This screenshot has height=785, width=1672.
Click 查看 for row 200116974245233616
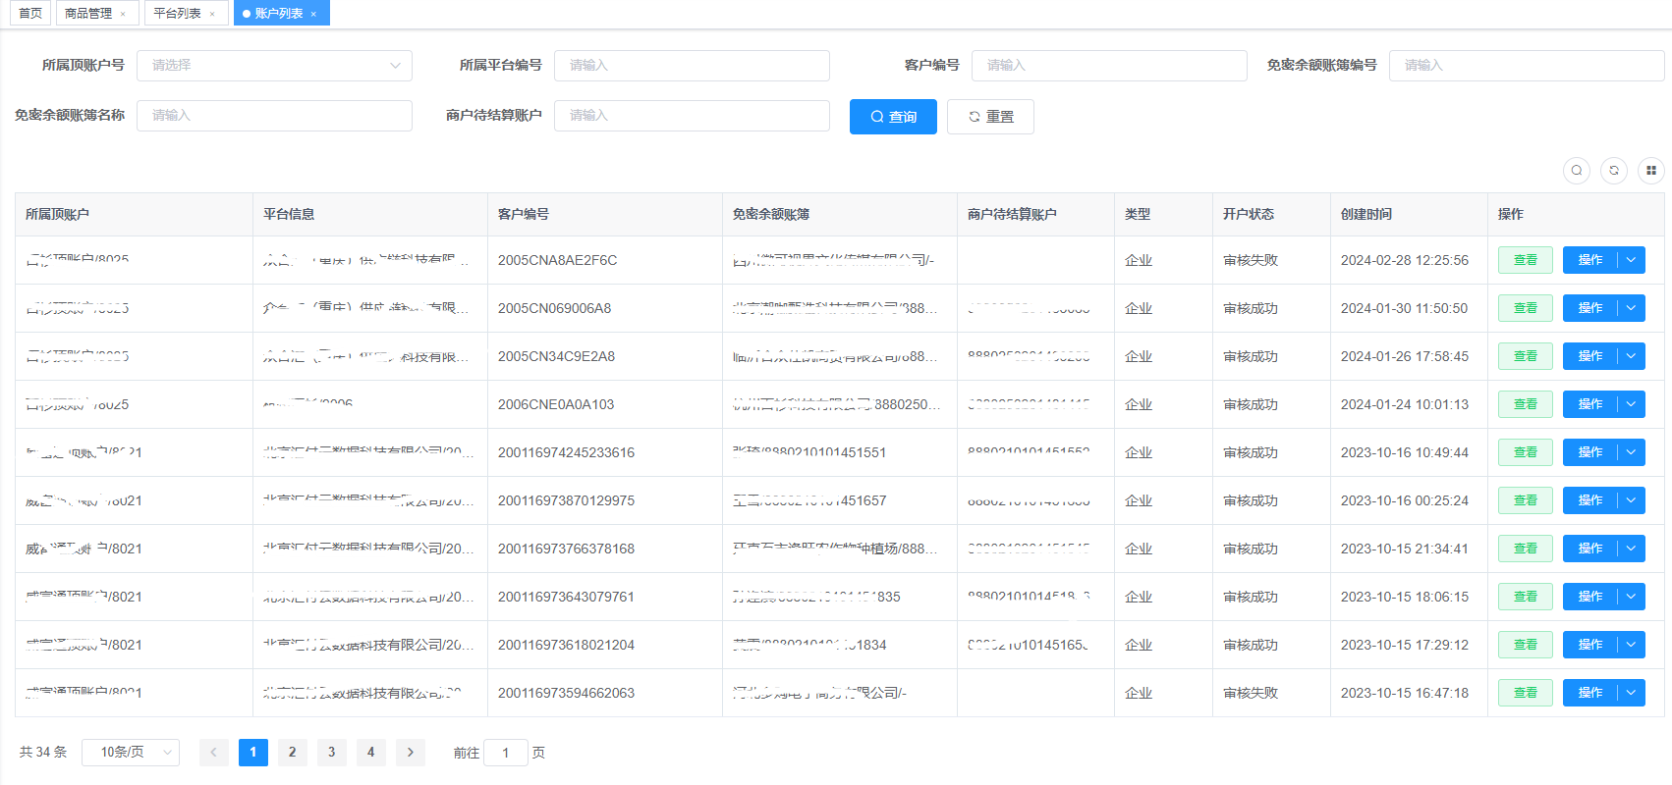point(1526,452)
